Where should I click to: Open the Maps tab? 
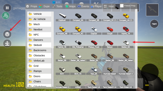click(x=71, y=6)
